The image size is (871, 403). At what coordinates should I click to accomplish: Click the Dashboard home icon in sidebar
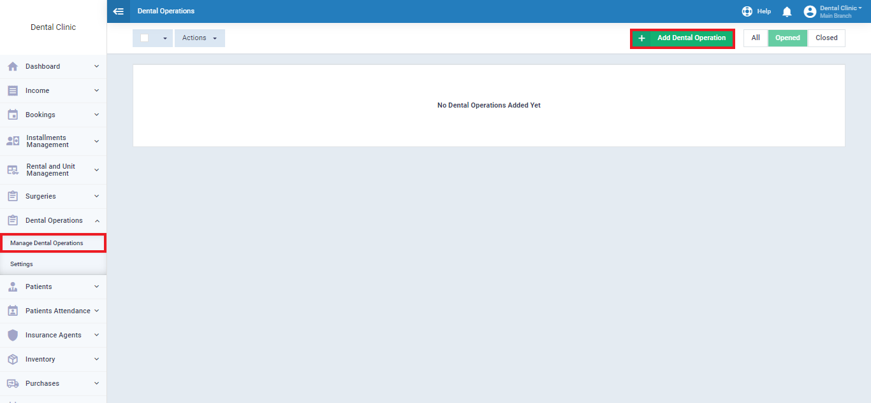[x=13, y=66]
